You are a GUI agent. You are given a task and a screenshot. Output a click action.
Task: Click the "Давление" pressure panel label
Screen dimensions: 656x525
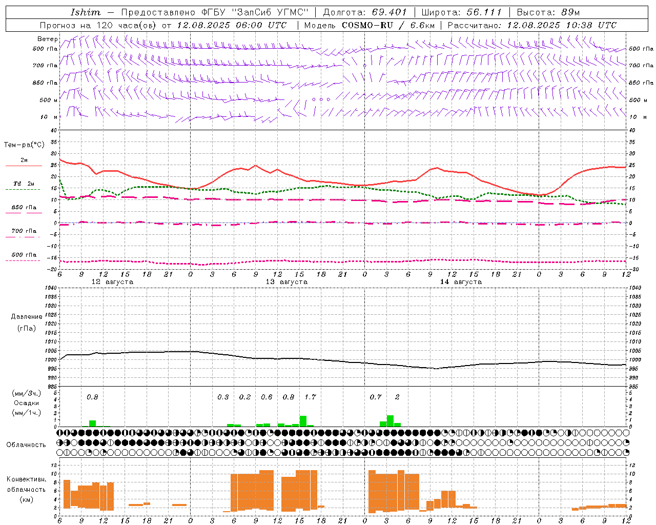27,317
